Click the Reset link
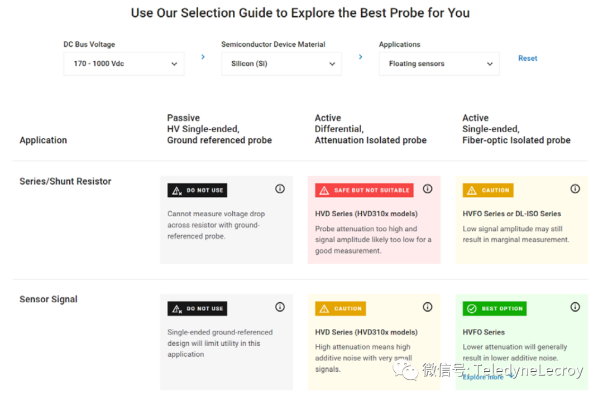 pos(528,58)
